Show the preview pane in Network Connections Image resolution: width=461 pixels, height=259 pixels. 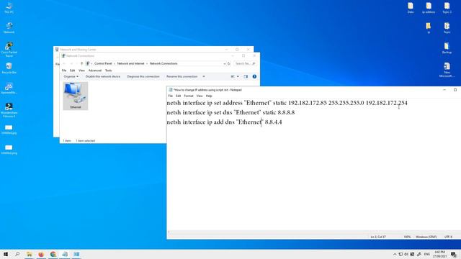(246, 77)
